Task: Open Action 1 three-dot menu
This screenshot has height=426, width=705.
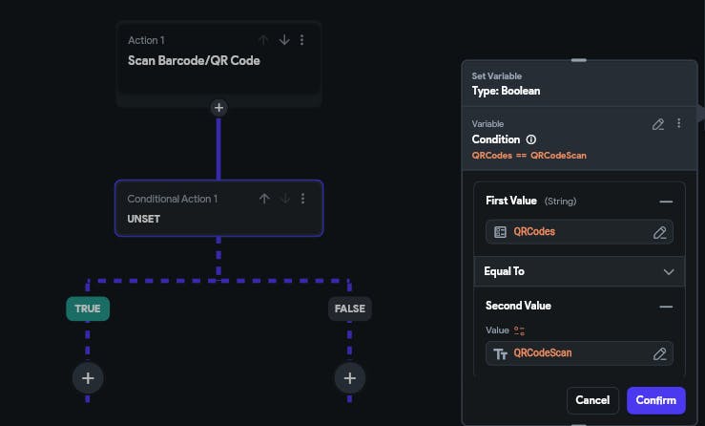Action: (302, 40)
